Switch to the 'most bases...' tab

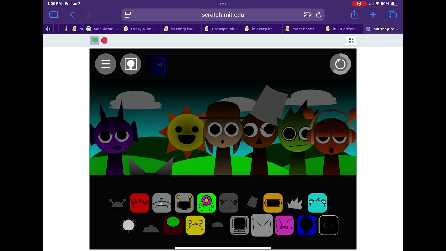[302, 29]
